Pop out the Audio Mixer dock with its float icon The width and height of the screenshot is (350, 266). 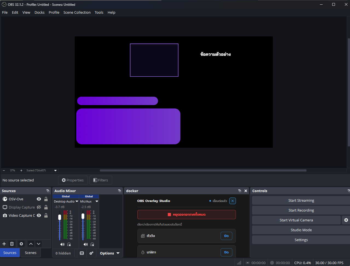[120, 191]
